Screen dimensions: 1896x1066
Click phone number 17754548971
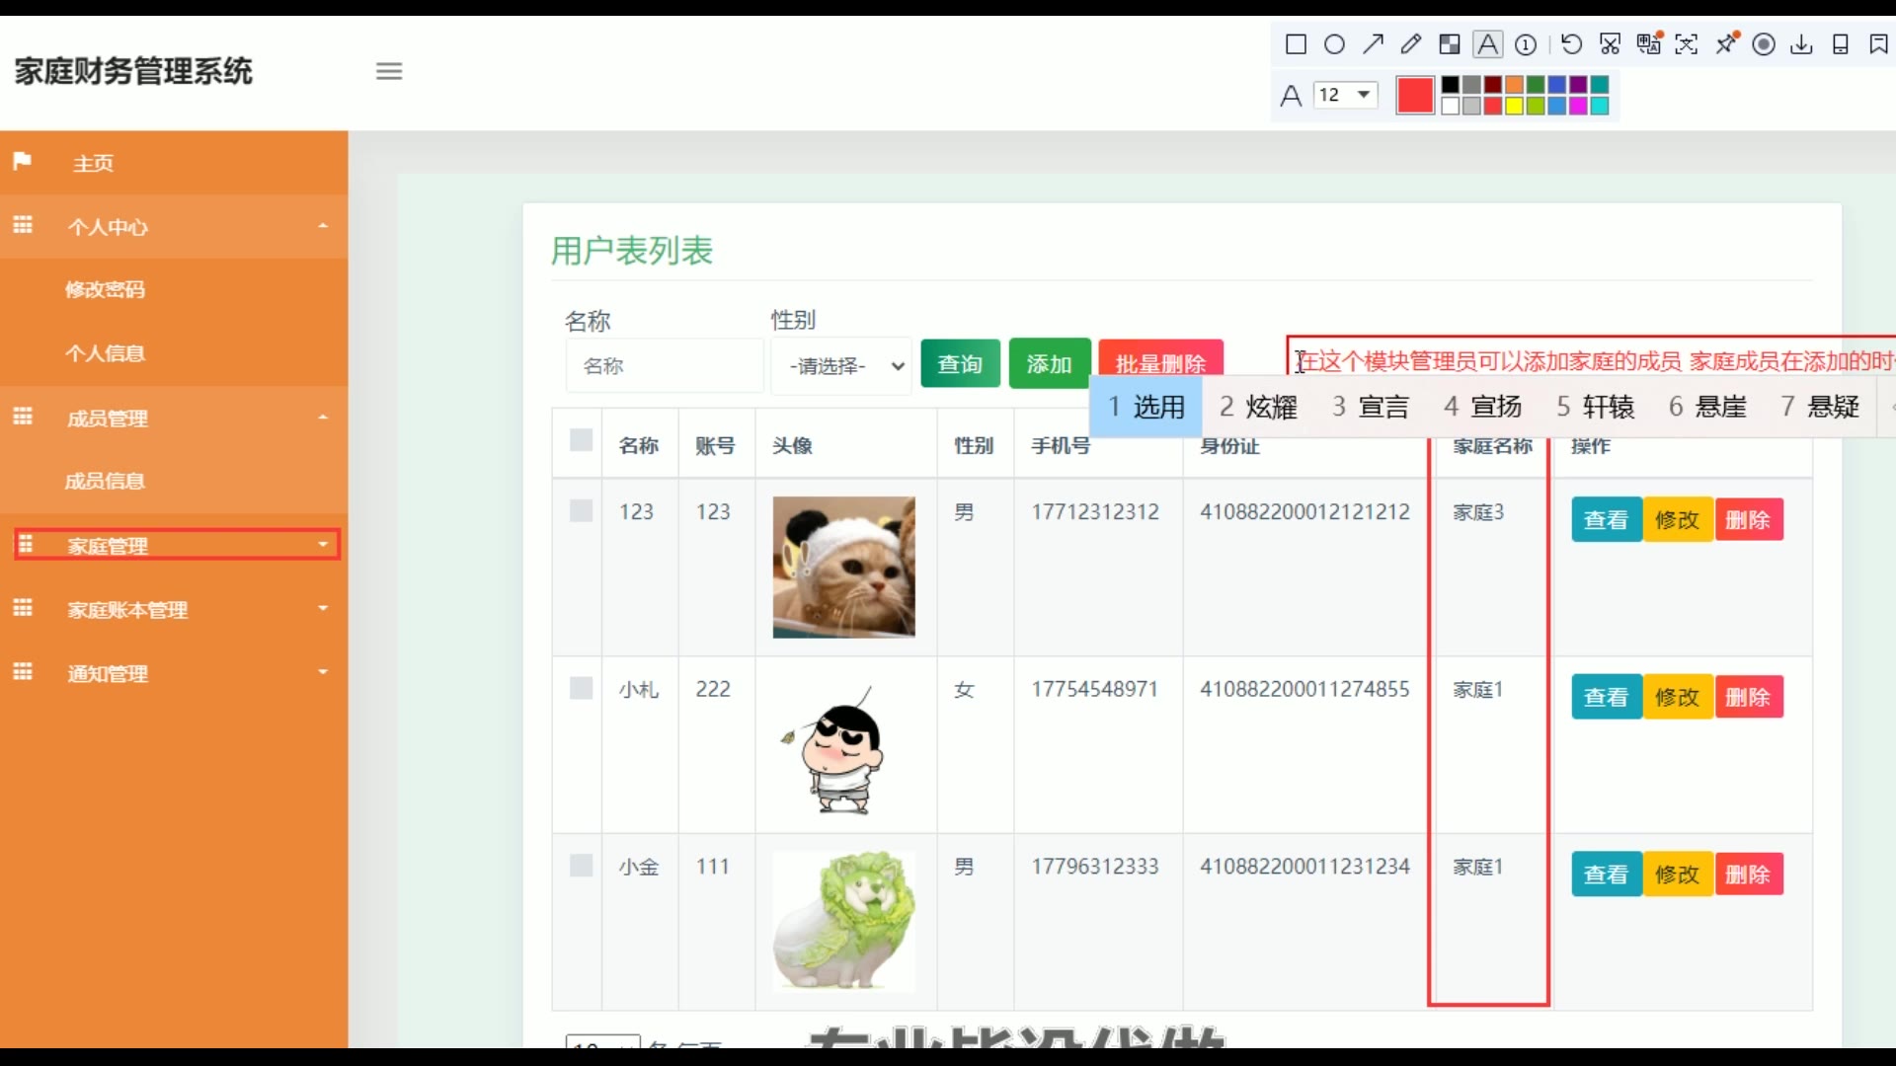(x=1094, y=689)
